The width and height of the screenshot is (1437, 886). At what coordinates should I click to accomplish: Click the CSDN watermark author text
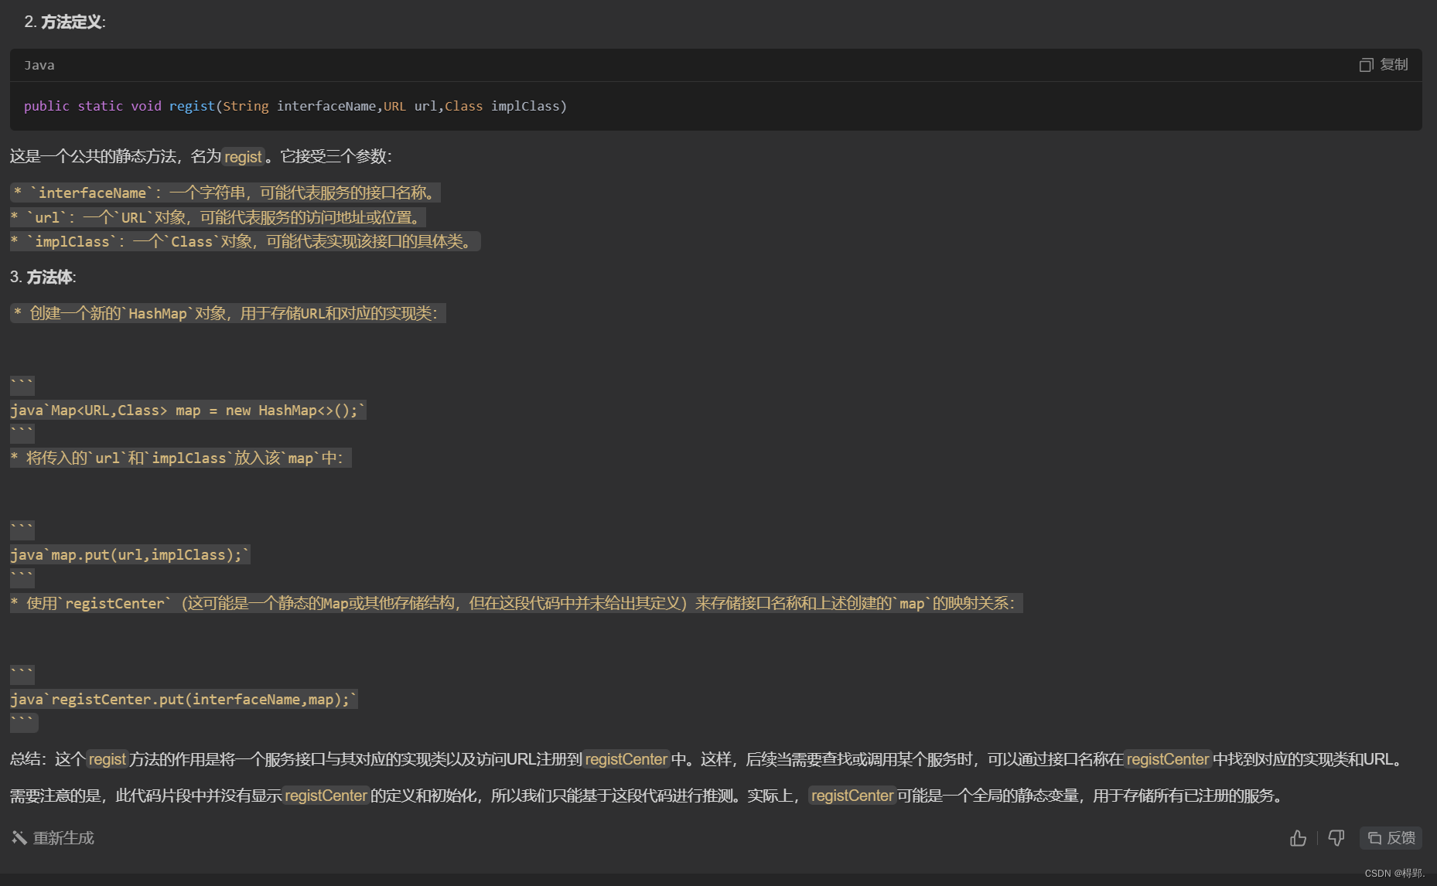coord(1394,874)
